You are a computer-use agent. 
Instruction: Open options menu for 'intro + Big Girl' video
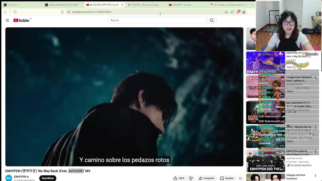pyautogui.click(x=315, y=54)
